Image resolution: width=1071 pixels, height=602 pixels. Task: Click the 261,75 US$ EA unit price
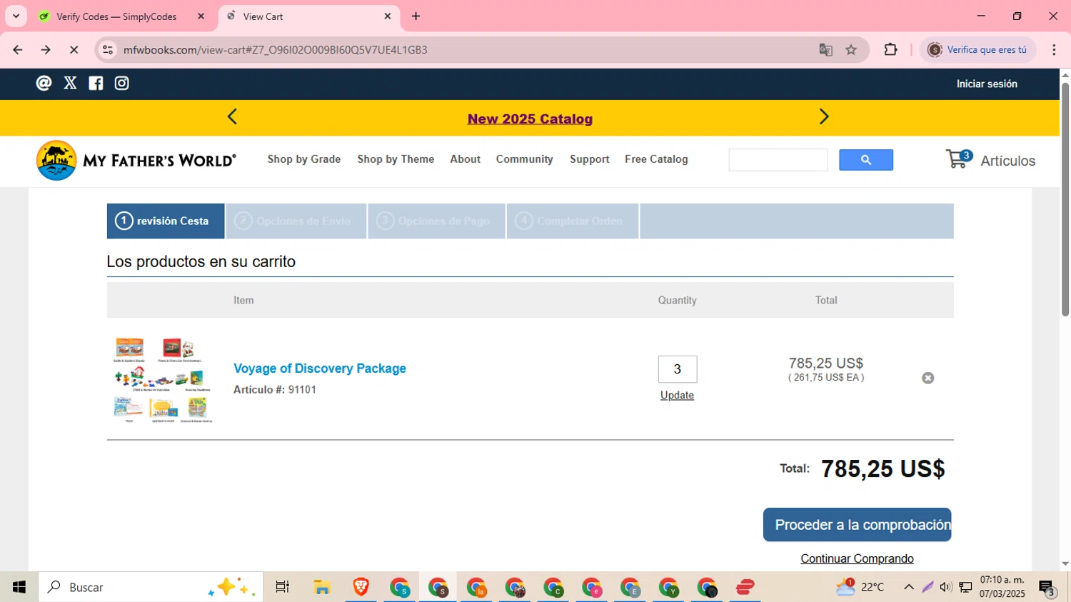tap(826, 378)
